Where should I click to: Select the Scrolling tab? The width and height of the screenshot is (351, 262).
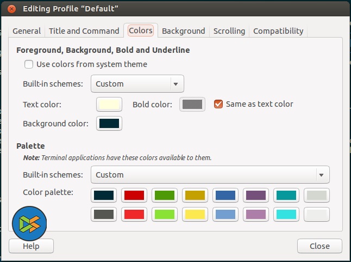tap(229, 31)
